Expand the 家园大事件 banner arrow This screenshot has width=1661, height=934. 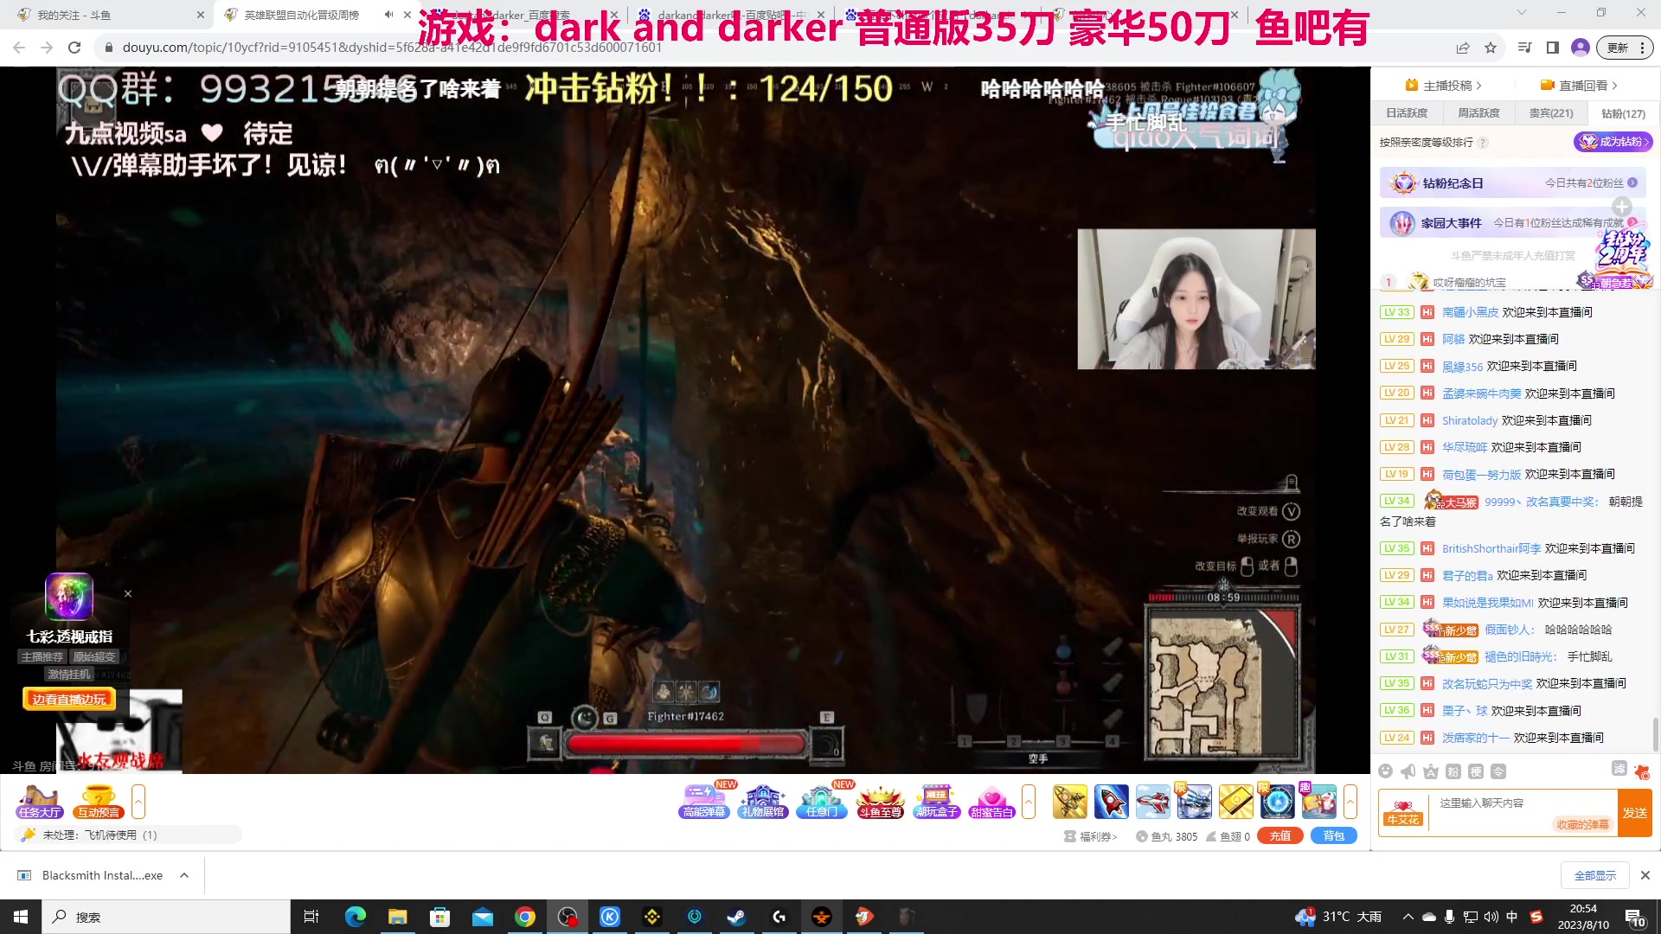point(1632,222)
